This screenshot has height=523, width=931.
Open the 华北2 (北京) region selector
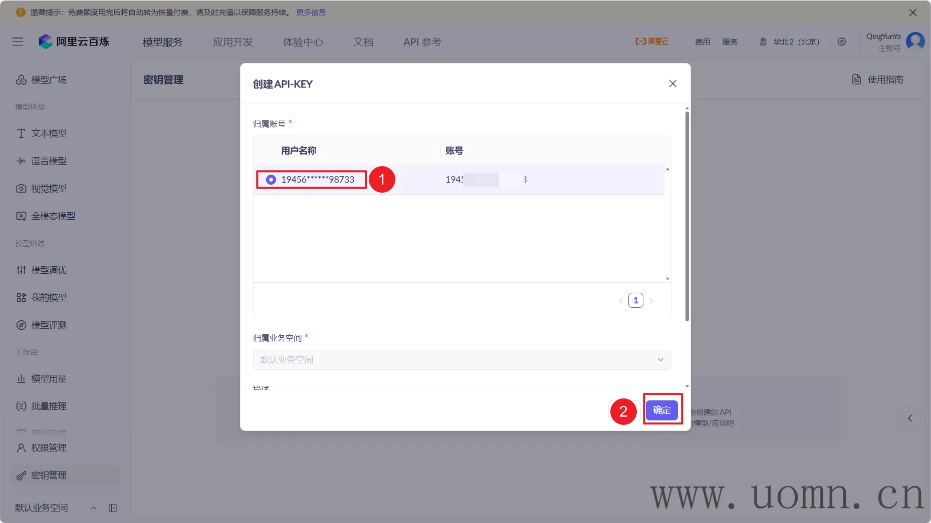[790, 42]
